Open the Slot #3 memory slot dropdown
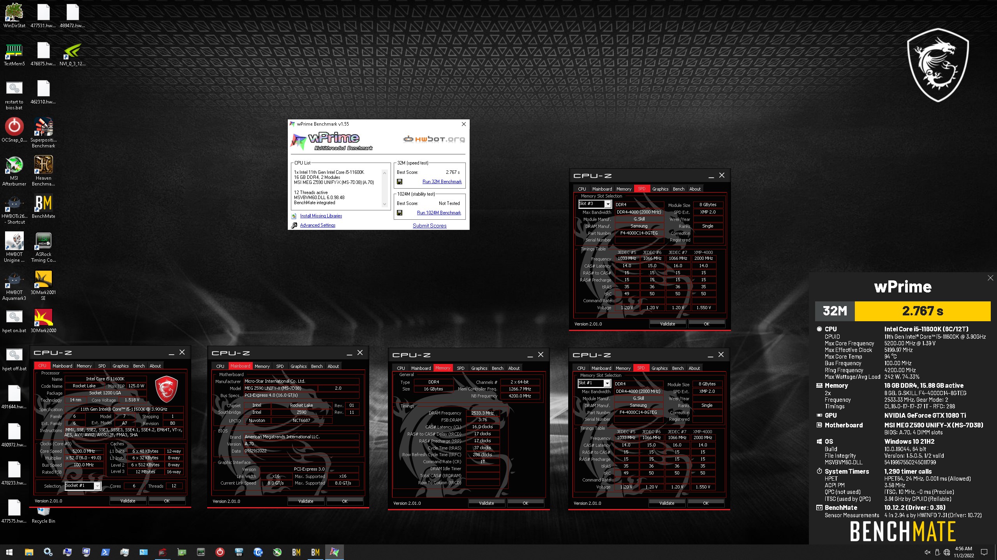Image resolution: width=997 pixels, height=560 pixels. (x=608, y=204)
